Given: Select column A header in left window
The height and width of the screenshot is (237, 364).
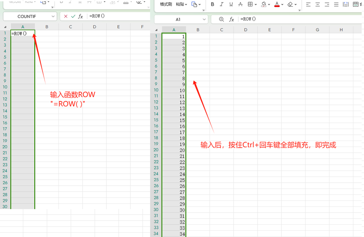Looking at the screenshot, I should (23, 27).
